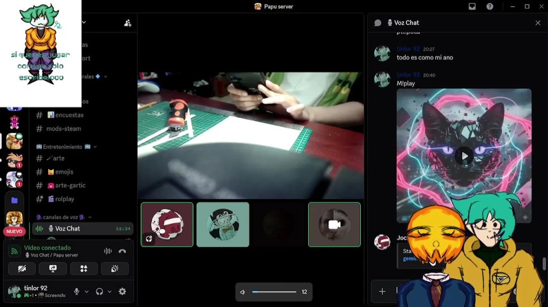Open the server name dropdown arrow
Viewport: 548px width, 307px height.
point(84,22)
